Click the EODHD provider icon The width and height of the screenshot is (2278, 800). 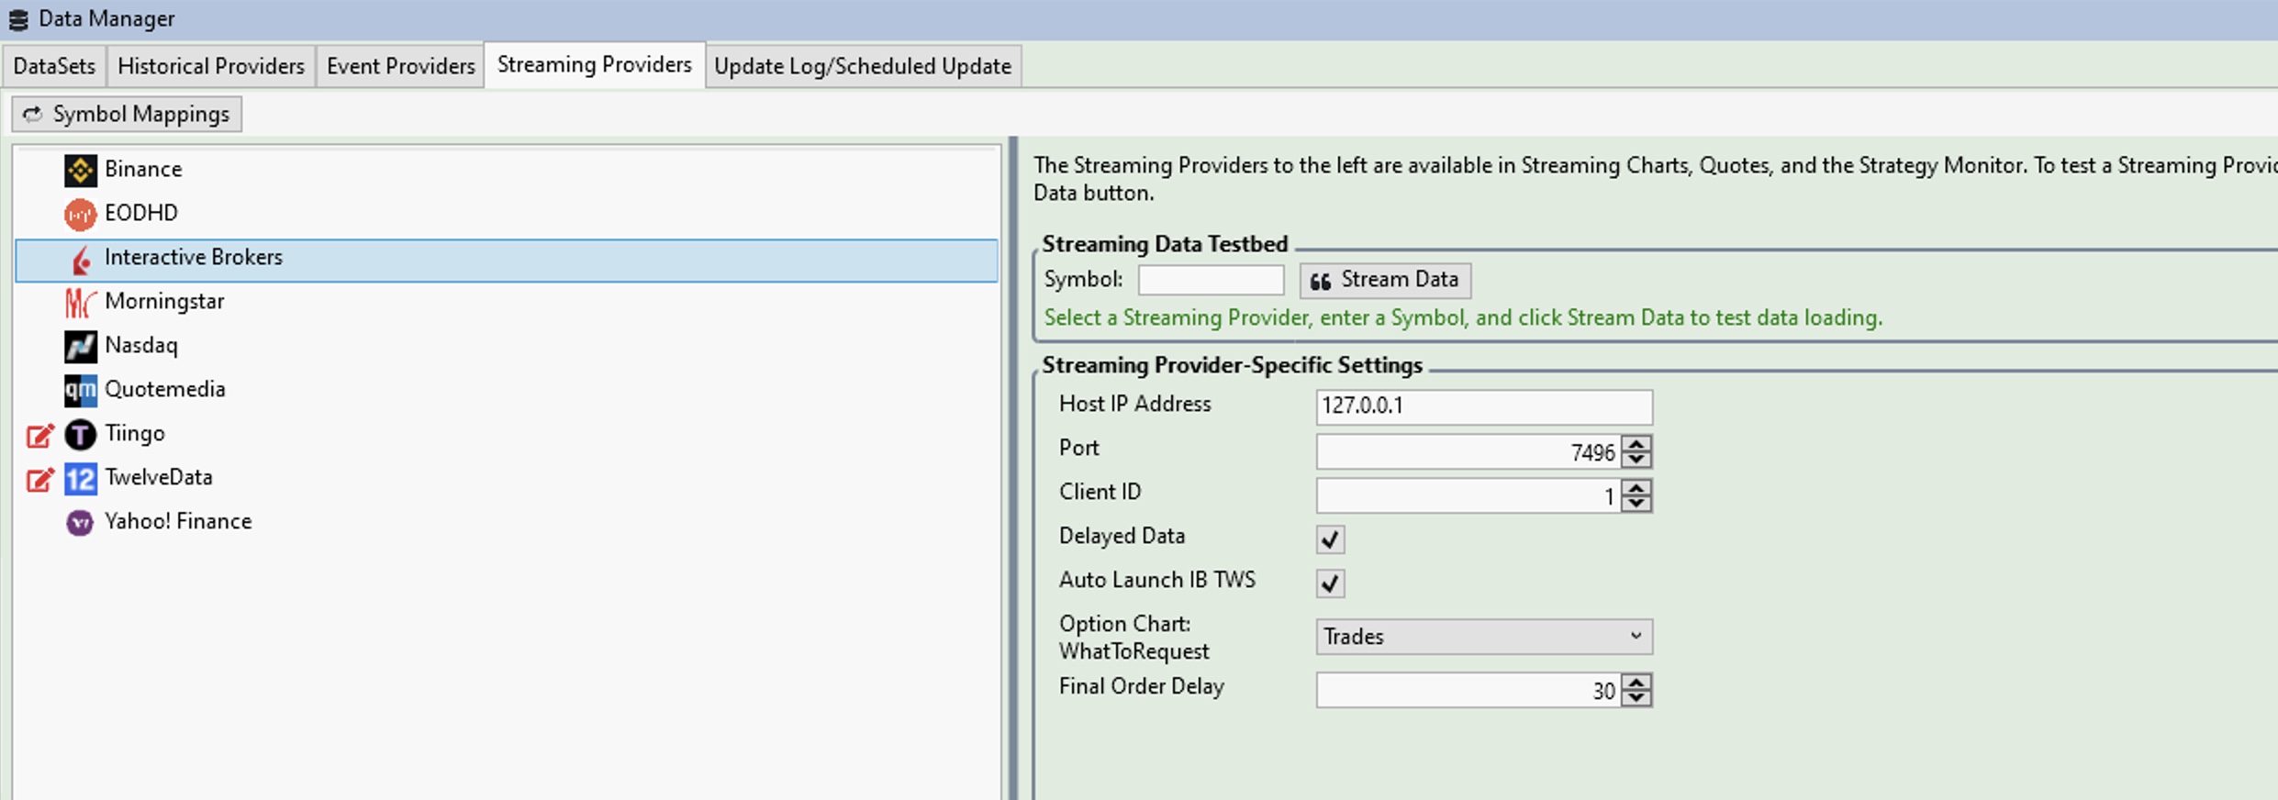[80, 214]
